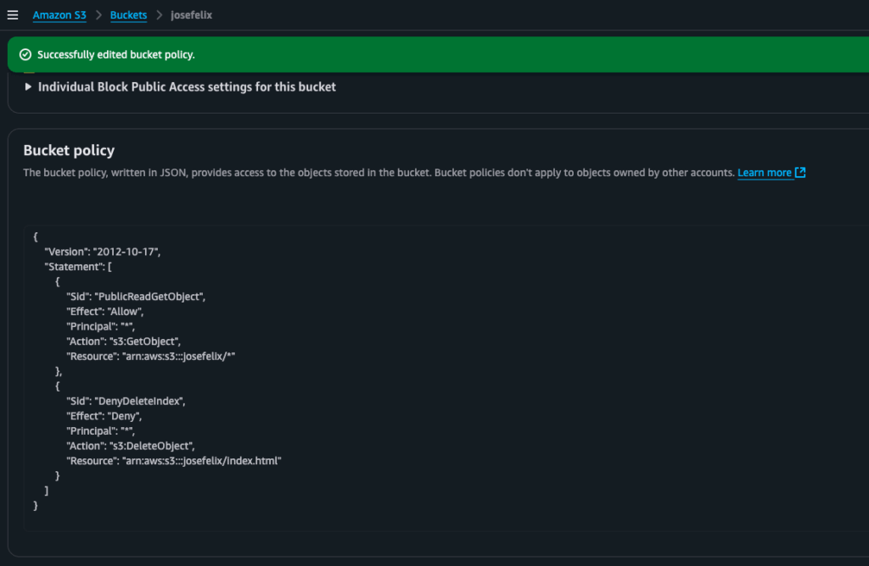Click the "Sid": "PublicReadGetObject" line
The height and width of the screenshot is (566, 869).
coord(136,297)
